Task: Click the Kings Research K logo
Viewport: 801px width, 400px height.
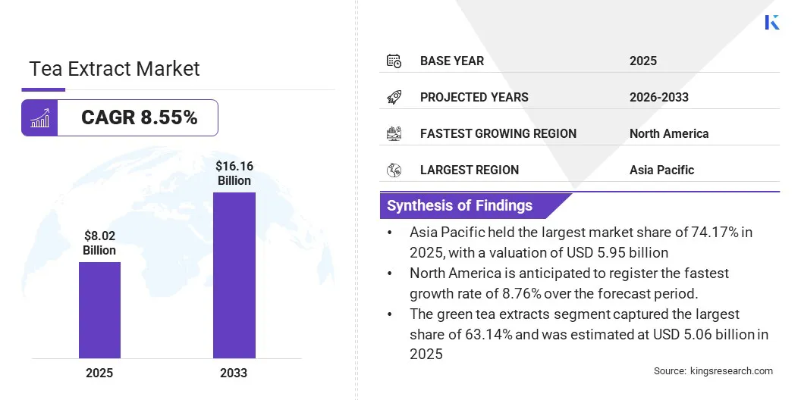Action: click(x=772, y=22)
